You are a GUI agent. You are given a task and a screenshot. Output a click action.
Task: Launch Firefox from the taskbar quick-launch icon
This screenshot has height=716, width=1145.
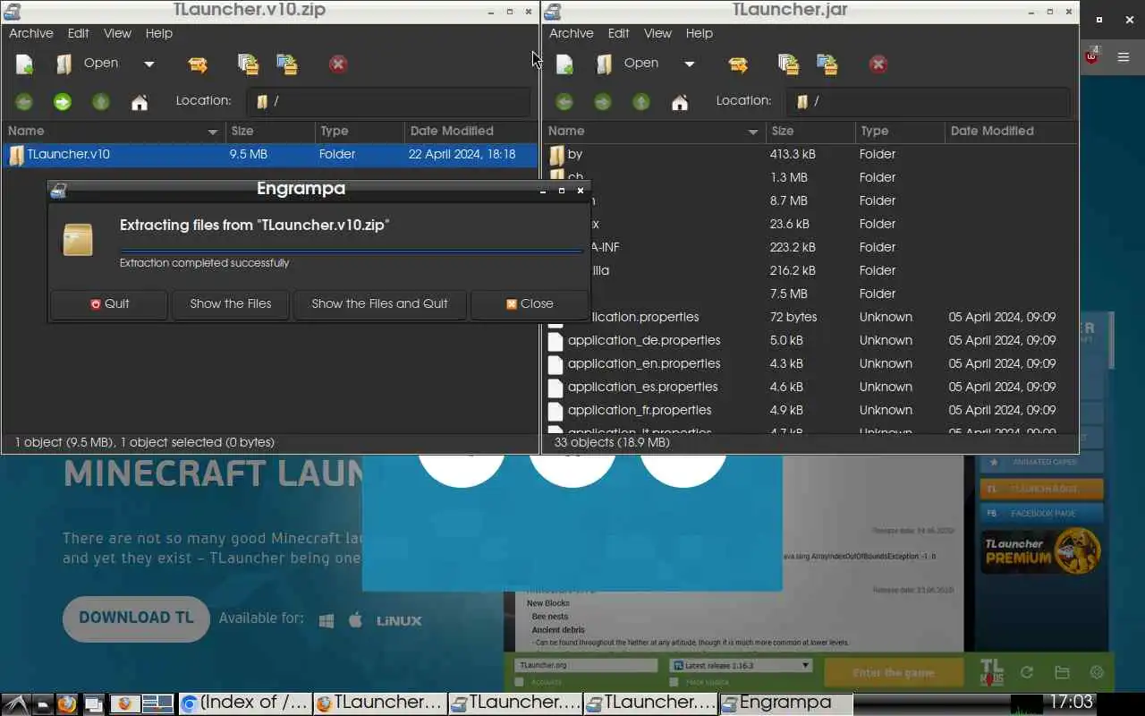[x=67, y=703]
